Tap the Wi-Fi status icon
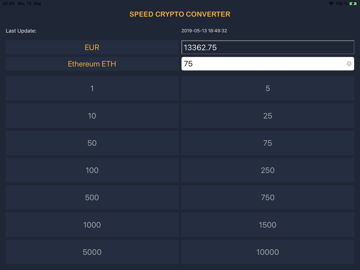The width and height of the screenshot is (360, 270). [331, 4]
